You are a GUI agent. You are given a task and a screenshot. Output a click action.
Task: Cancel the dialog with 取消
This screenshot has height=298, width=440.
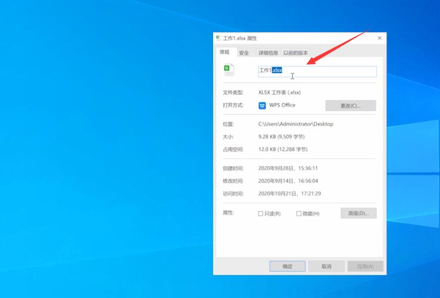click(x=326, y=266)
